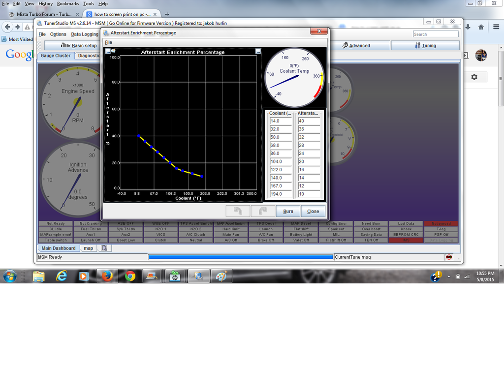Expand the Data Logging menu

[x=85, y=34]
